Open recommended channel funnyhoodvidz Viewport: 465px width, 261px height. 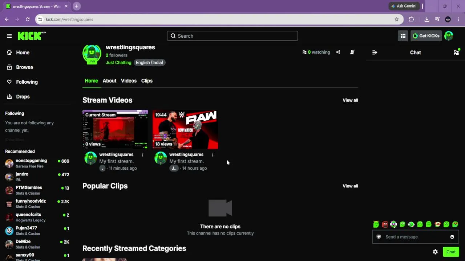pyautogui.click(x=37, y=204)
